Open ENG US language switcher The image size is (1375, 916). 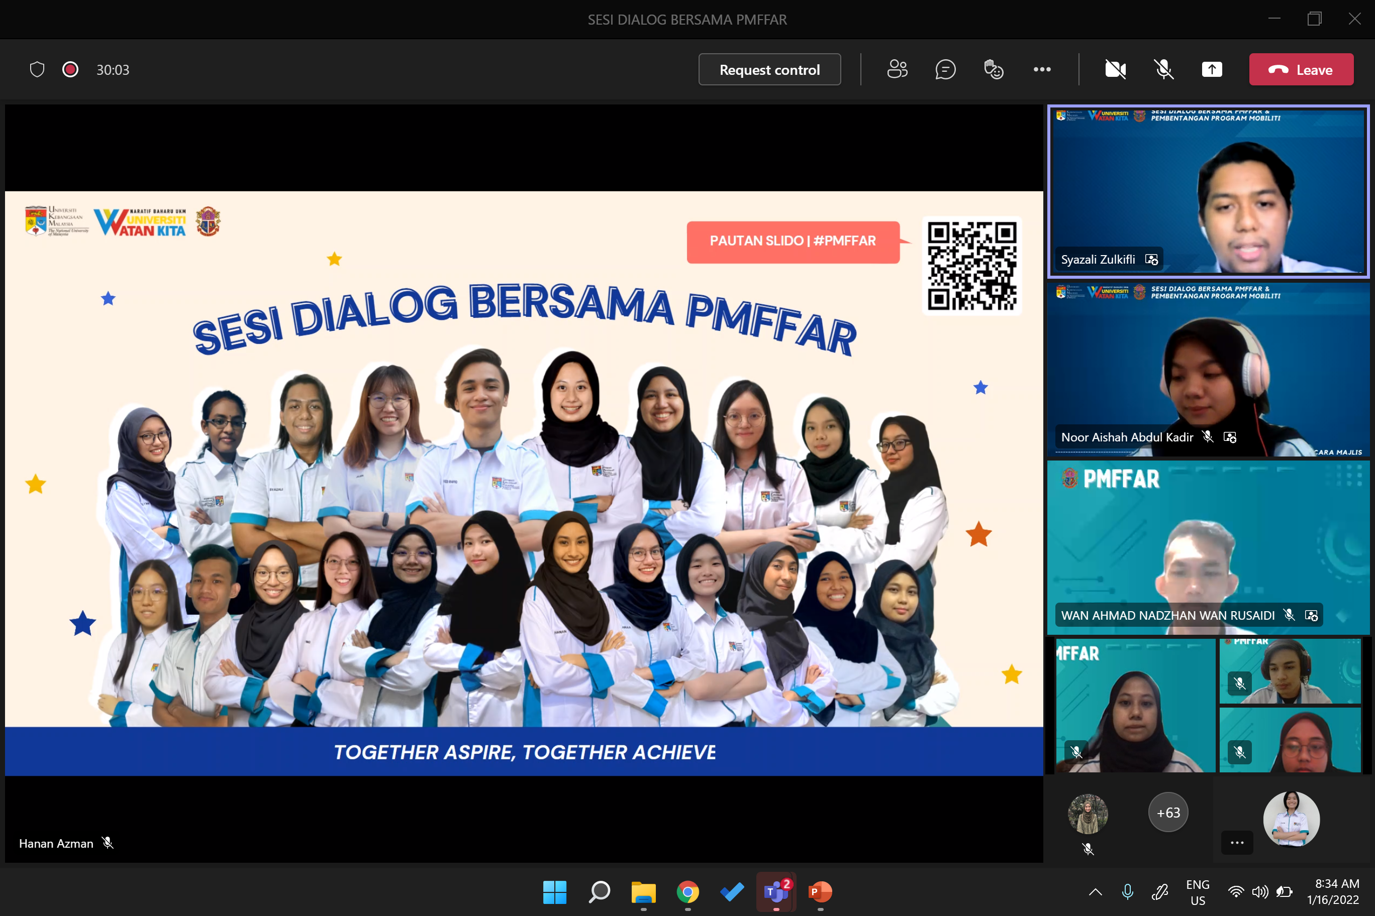(1197, 891)
